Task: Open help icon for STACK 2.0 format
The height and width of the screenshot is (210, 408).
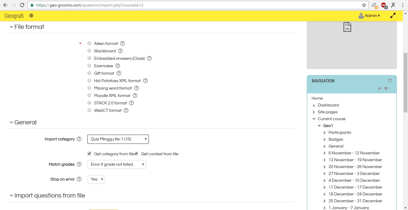Action: pos(131,103)
